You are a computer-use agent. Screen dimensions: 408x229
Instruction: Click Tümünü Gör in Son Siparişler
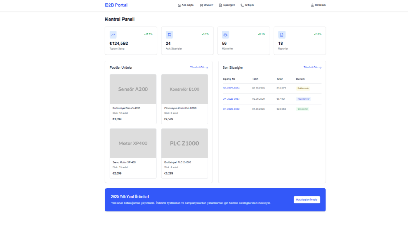(312, 67)
